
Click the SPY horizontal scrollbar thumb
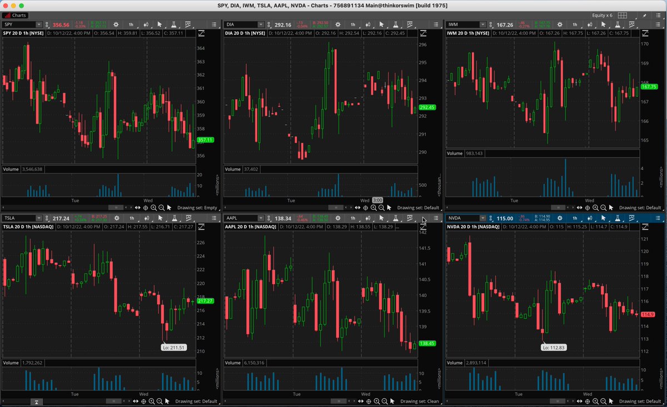coord(116,207)
